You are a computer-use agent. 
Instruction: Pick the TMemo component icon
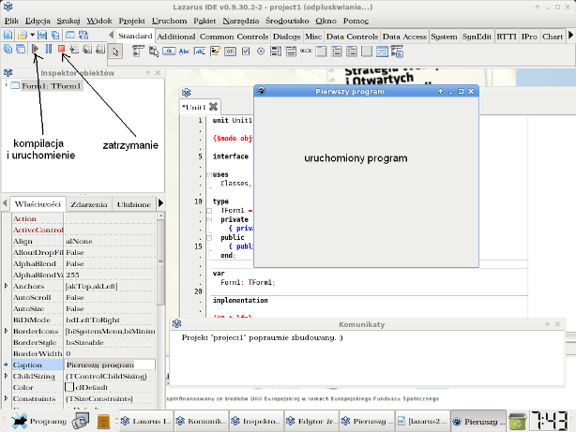tap(215, 52)
